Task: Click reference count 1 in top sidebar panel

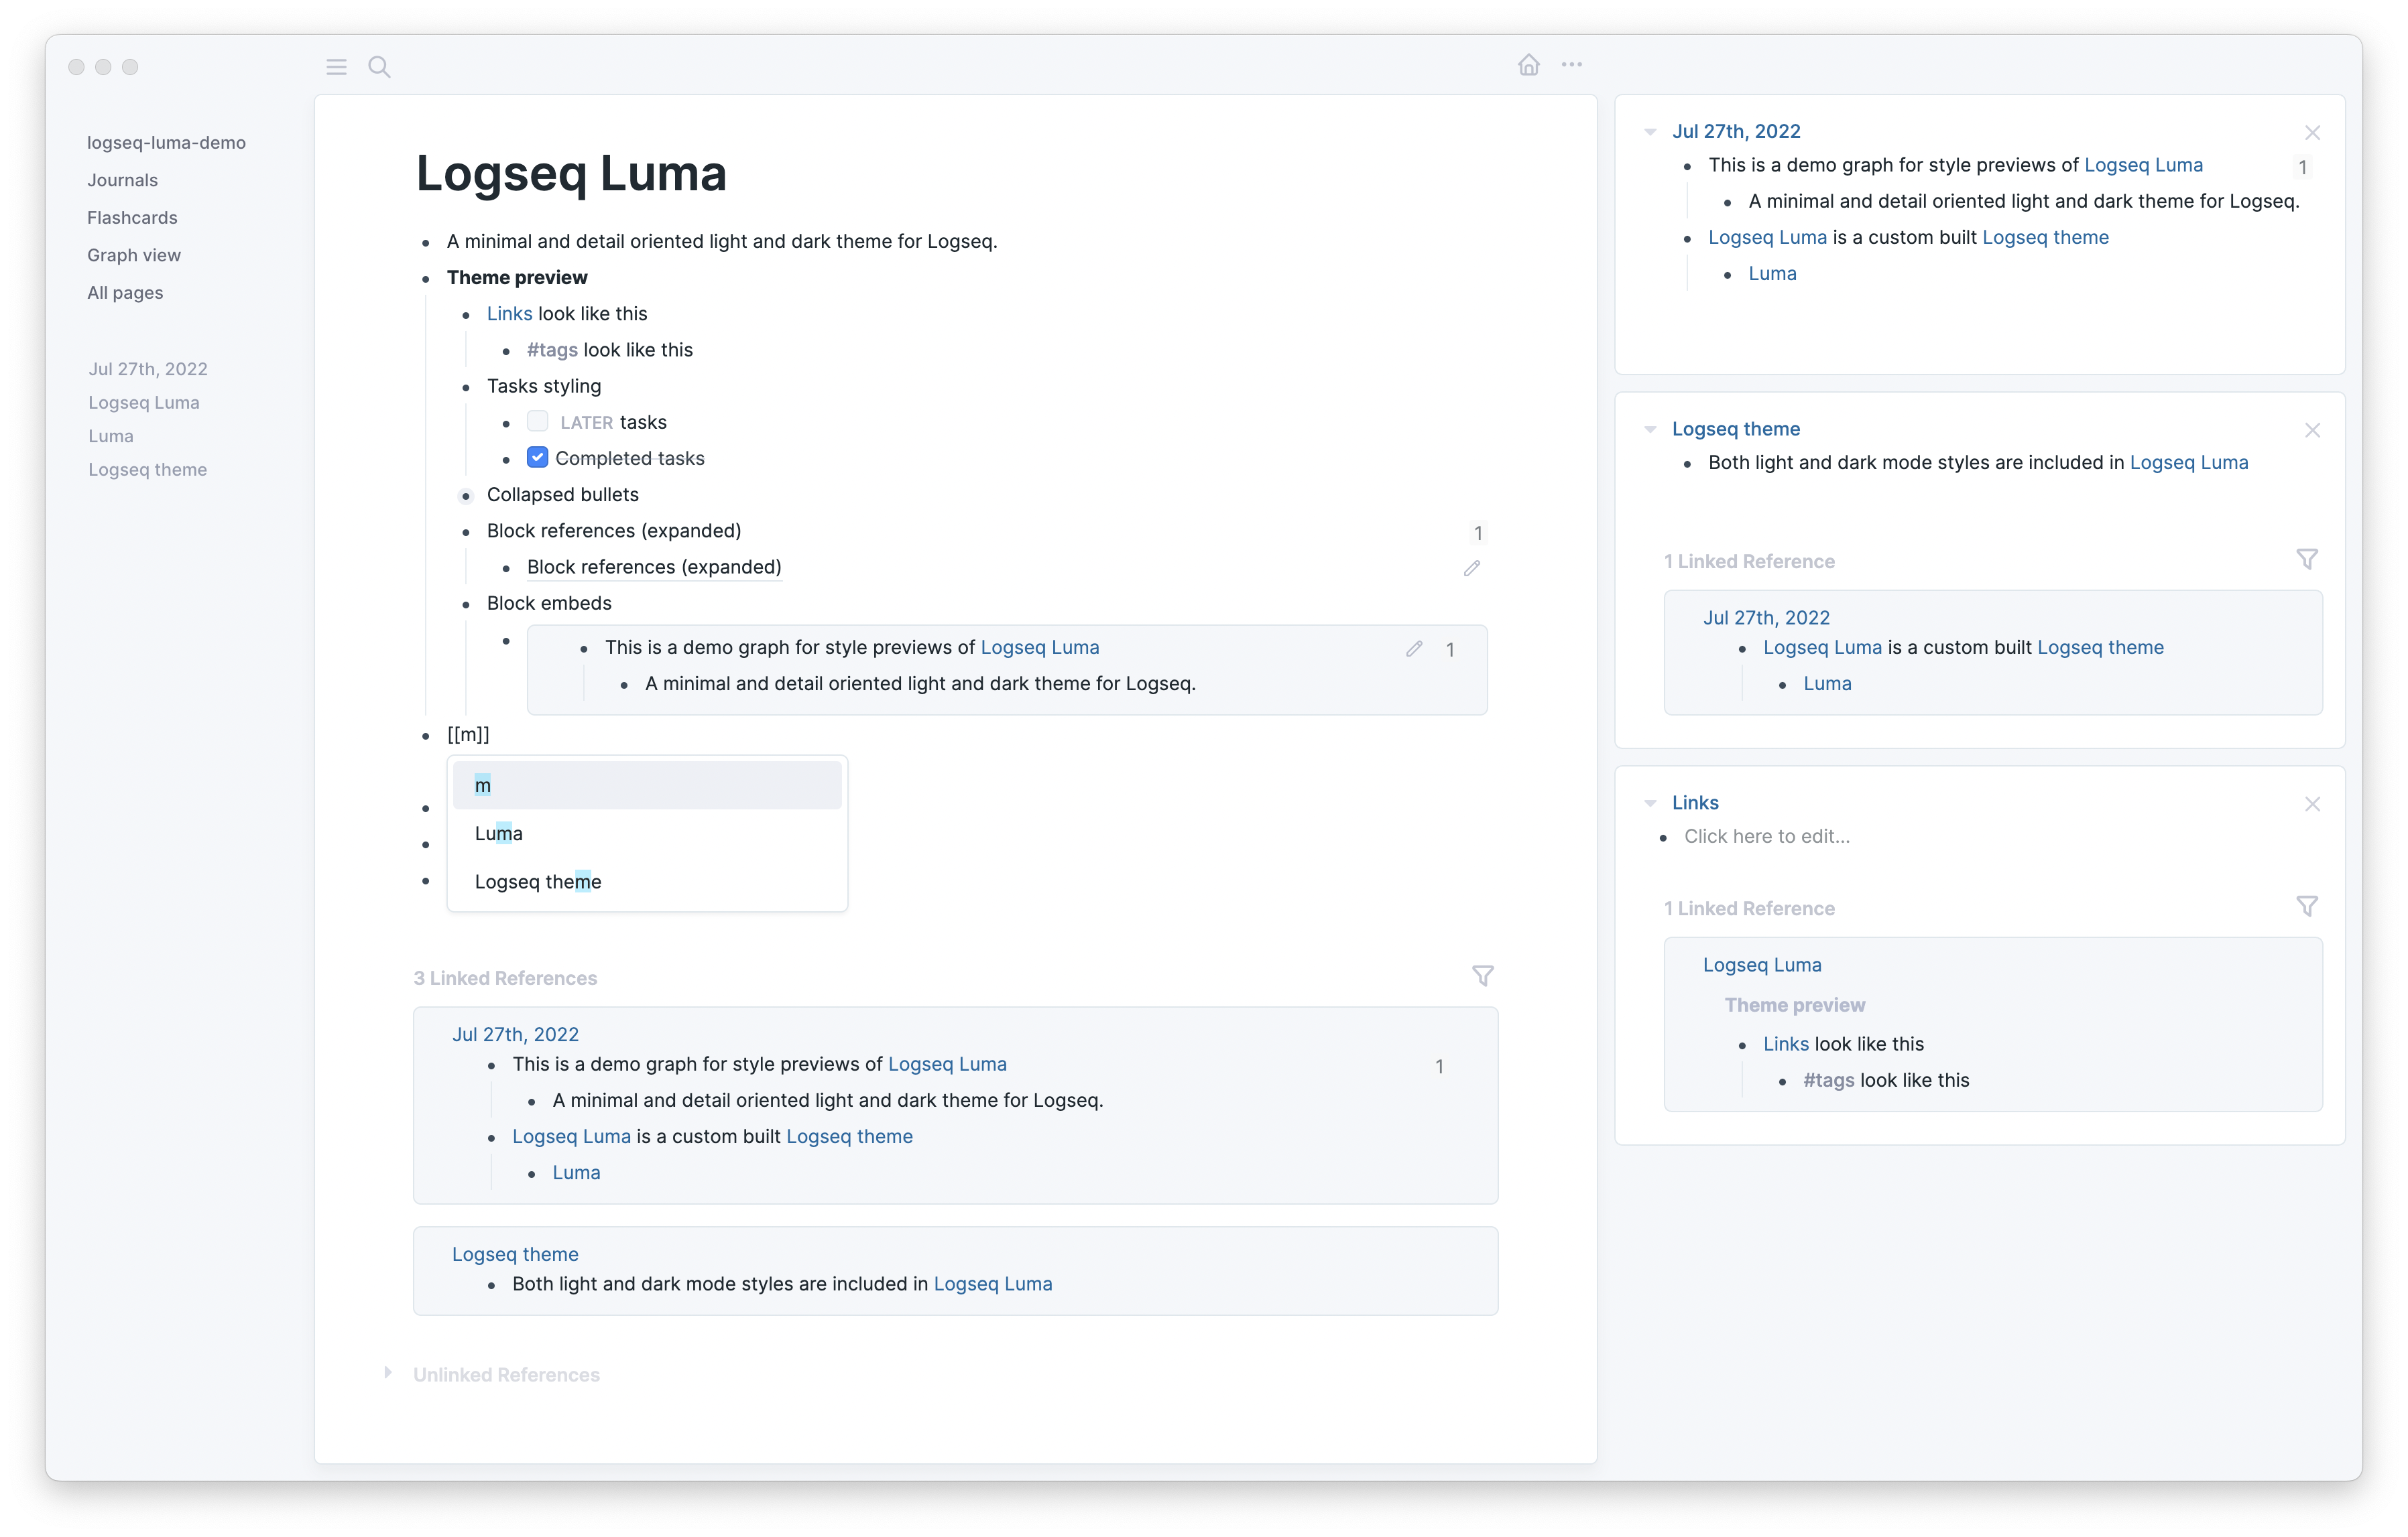Action: pyautogui.click(x=2302, y=167)
